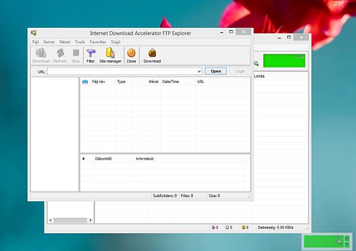The width and height of the screenshot is (356, 251).
Task: Click inside the URL input field
Action: [x=122, y=72]
